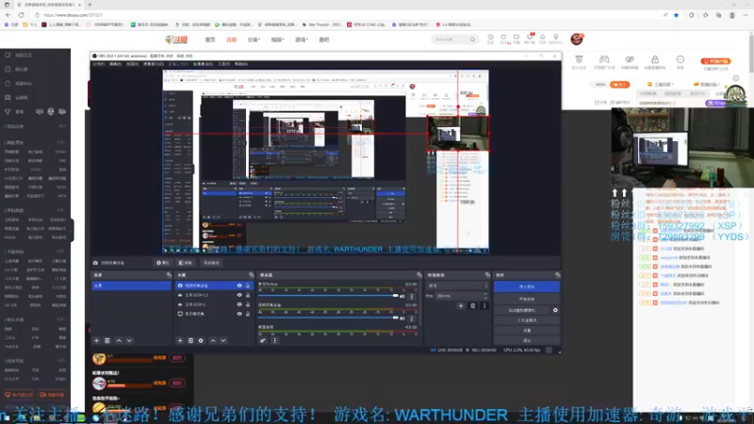The height and width of the screenshot is (424, 754).
Task: Click the padlock icon in the streamer toolbar
Action: 655,59
